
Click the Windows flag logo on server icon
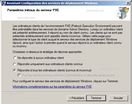pyautogui.click(x=126, y=10)
